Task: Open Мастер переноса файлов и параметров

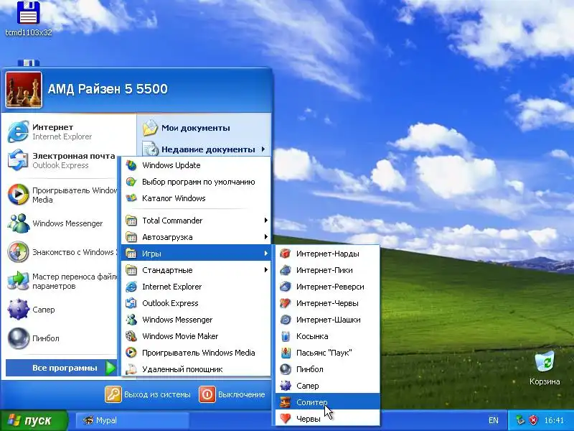Action: (x=62, y=281)
